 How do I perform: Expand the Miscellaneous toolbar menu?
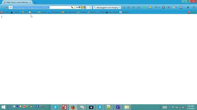tap(69, 12)
